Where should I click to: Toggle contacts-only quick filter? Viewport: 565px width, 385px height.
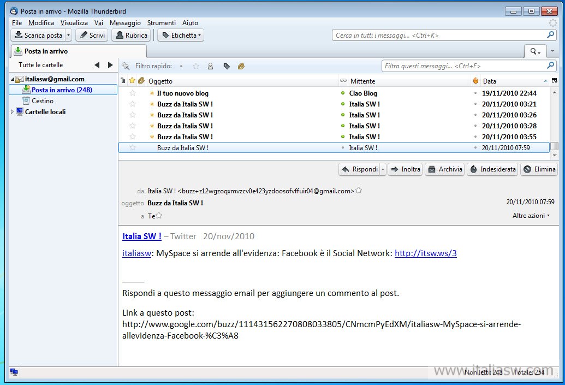[x=210, y=66]
